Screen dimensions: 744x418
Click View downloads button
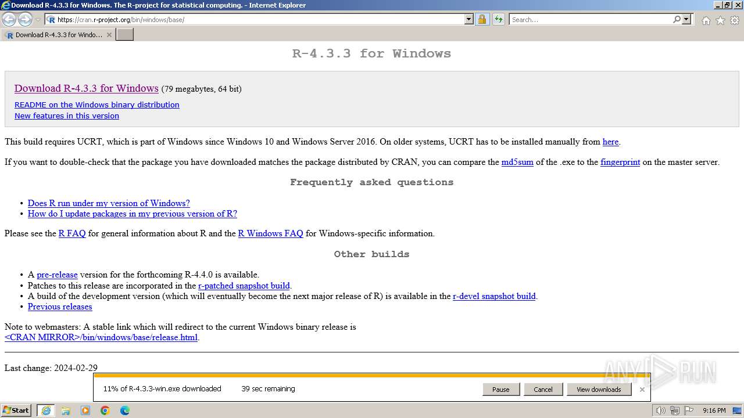[x=599, y=390]
